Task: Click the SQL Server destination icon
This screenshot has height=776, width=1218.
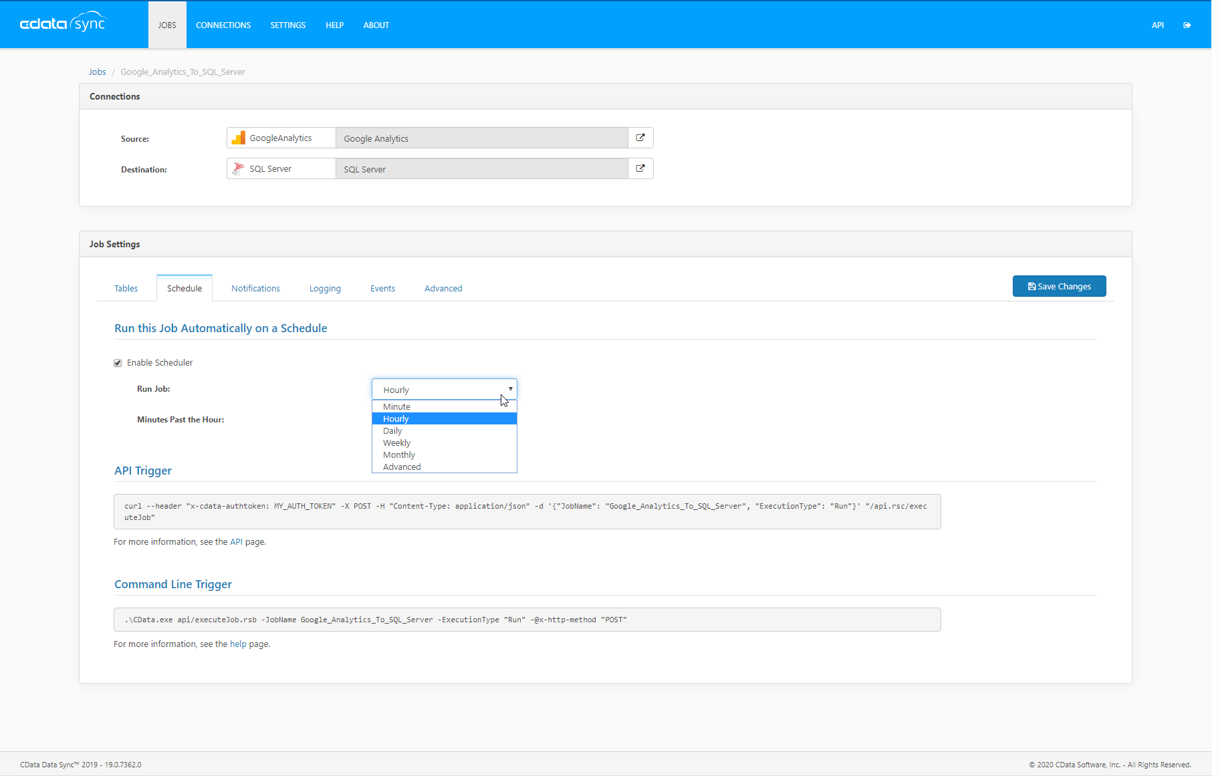Action: coord(239,168)
